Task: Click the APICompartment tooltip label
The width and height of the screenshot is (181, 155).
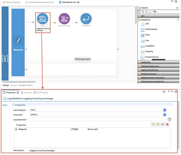Action: click(x=82, y=59)
